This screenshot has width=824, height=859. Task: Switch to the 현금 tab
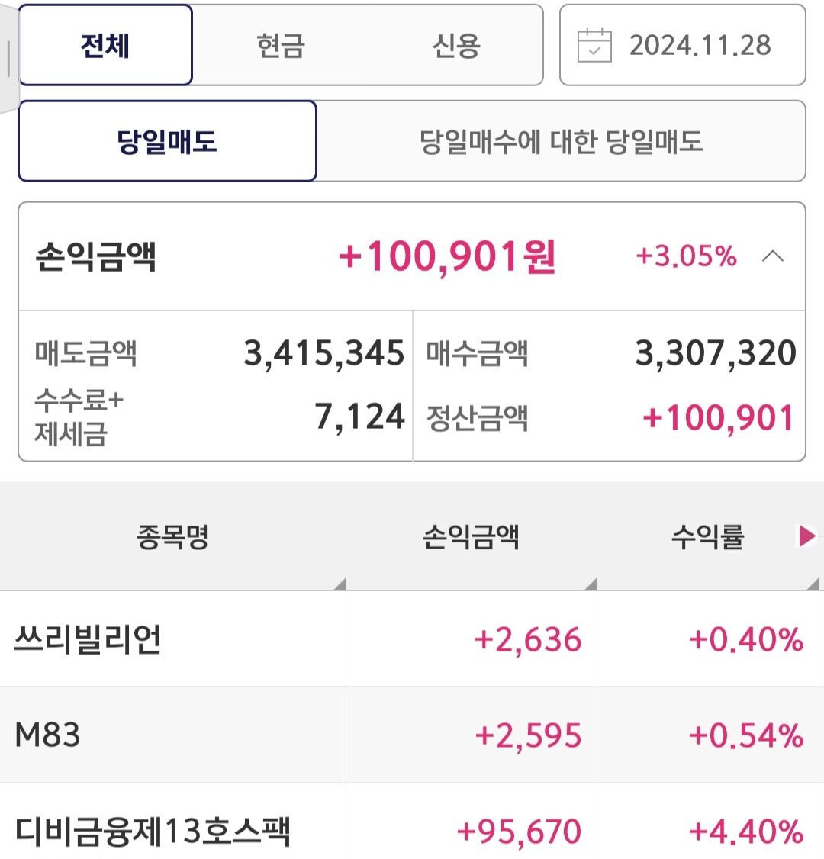click(x=281, y=46)
